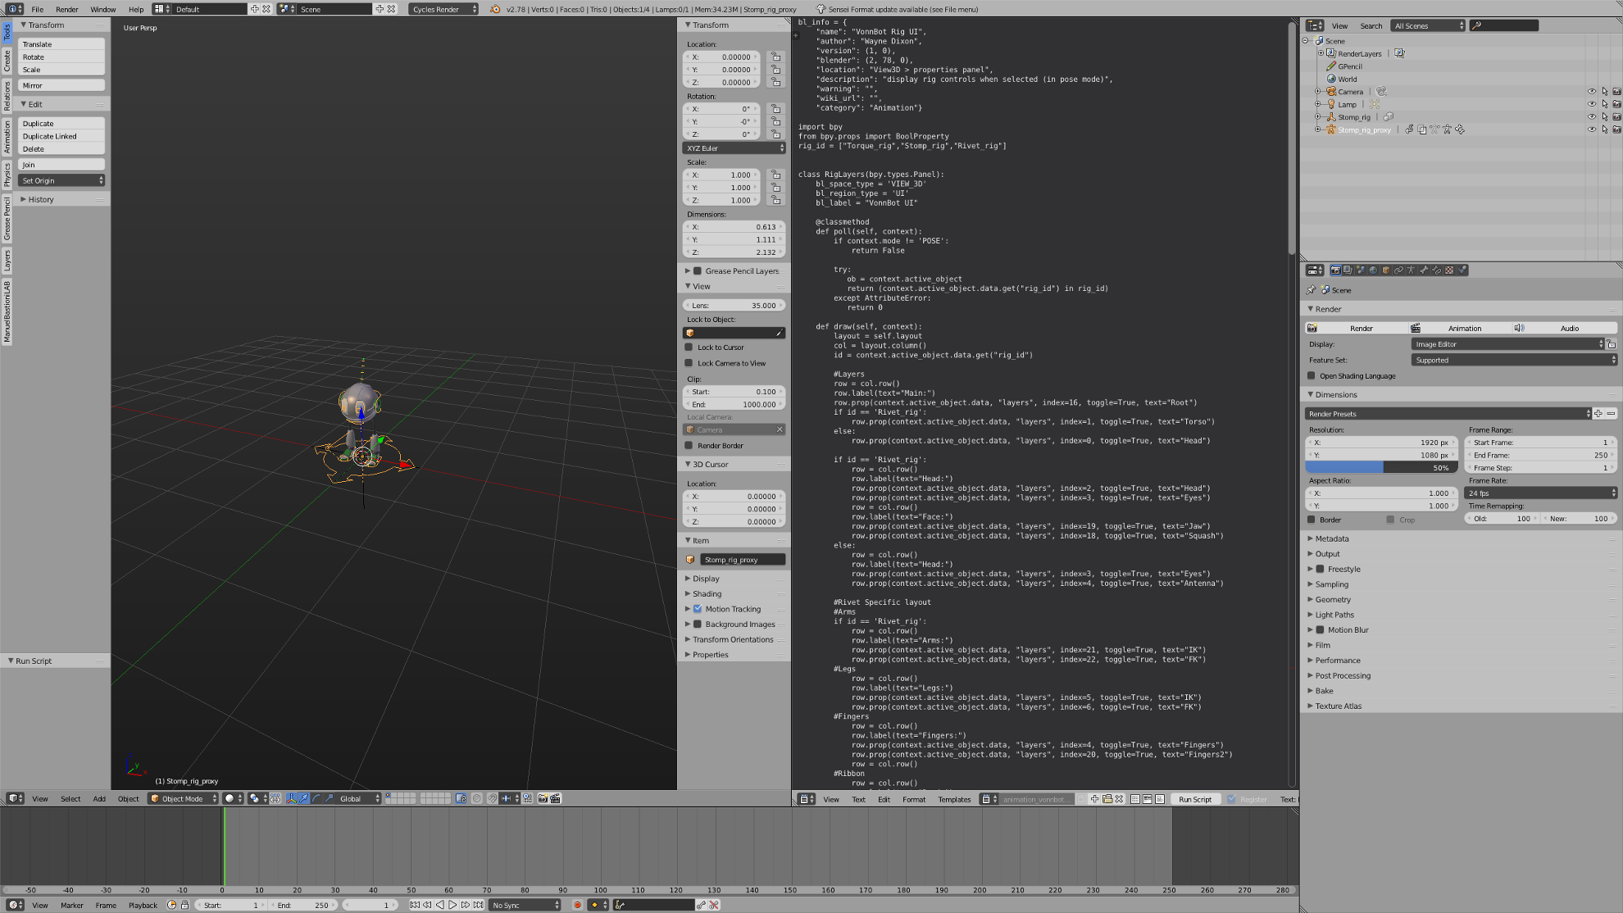
Task: Open the Render menu in top bar
Action: click(67, 9)
